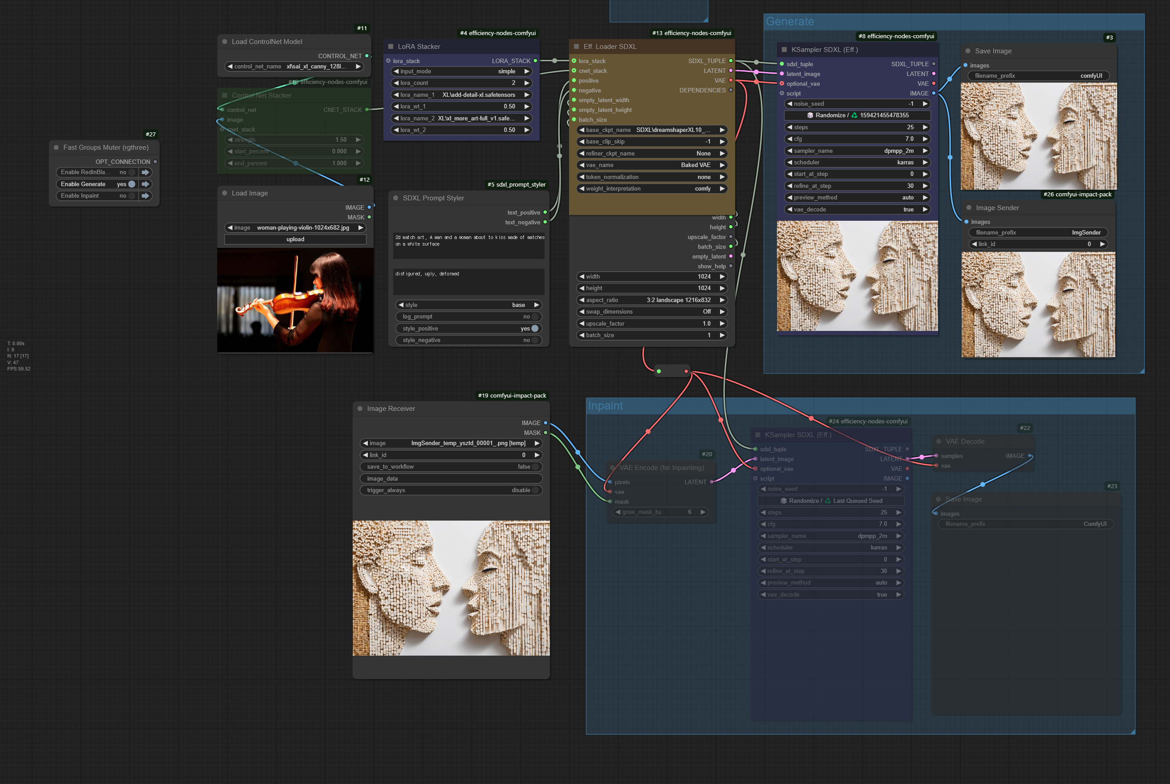The height and width of the screenshot is (784, 1170).
Task: Open the sampler_name dpmpp_2m dropdown in Generate
Action: click(857, 151)
